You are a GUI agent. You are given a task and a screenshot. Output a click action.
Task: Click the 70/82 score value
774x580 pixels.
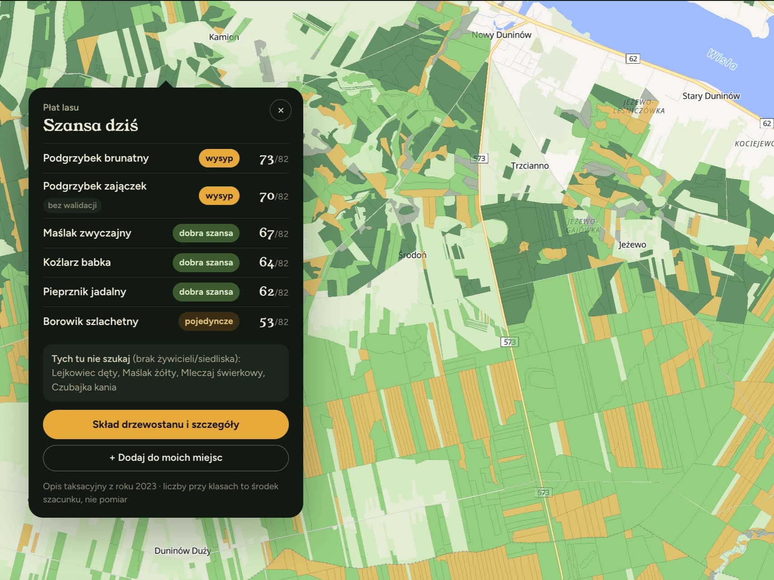[274, 196]
